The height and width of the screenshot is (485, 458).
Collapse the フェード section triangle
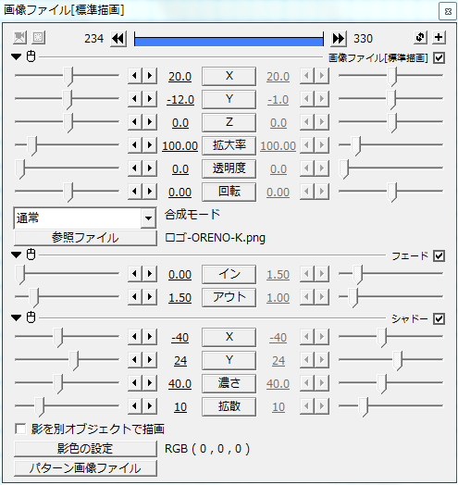click(x=16, y=255)
